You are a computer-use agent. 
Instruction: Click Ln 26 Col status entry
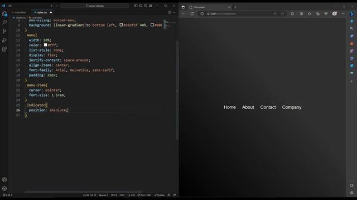(x=89, y=195)
